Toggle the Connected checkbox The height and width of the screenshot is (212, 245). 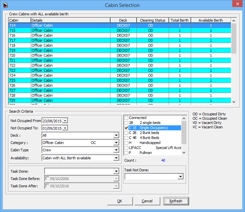(x=126, y=118)
